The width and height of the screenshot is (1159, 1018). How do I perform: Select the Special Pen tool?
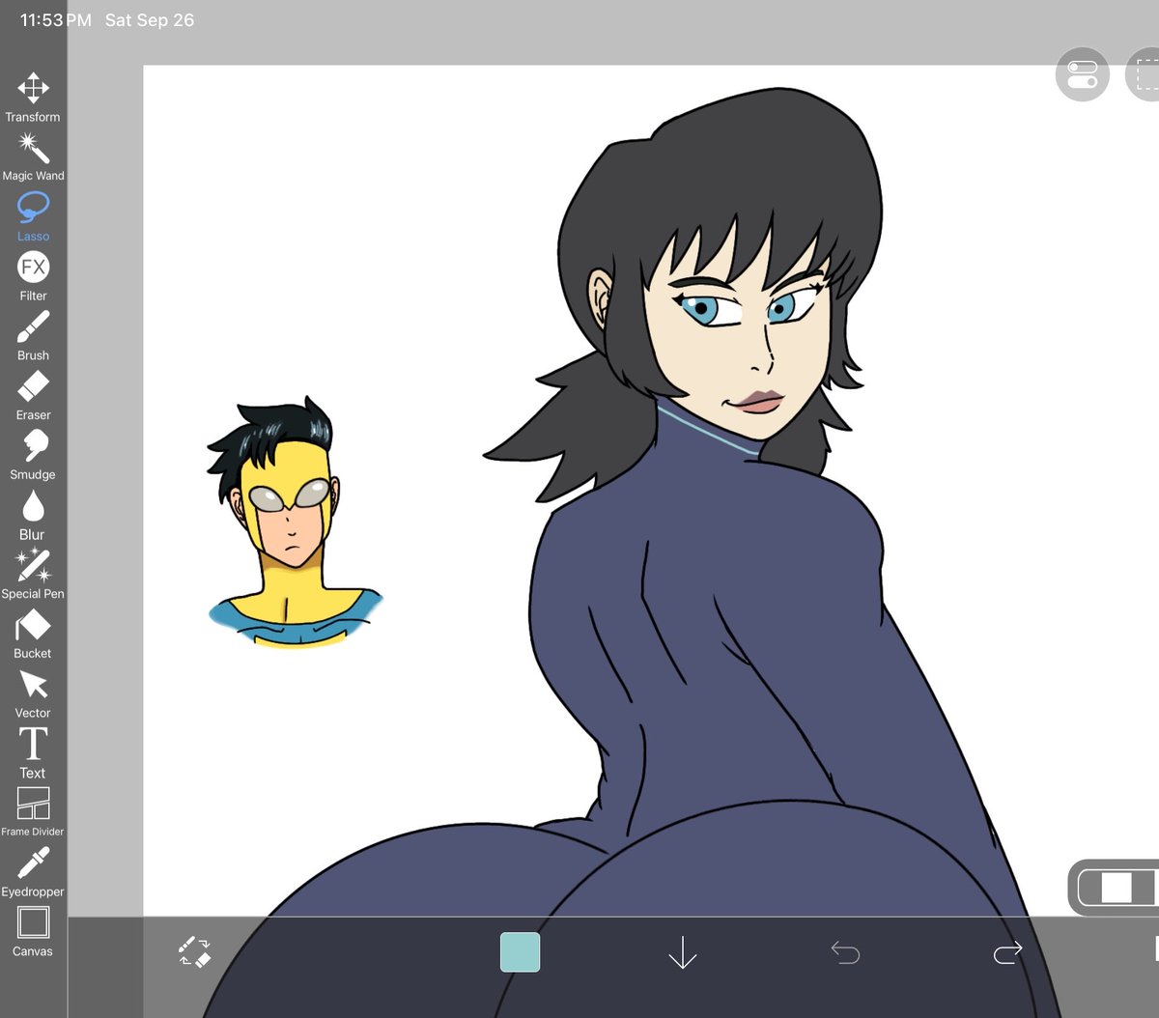(x=33, y=575)
